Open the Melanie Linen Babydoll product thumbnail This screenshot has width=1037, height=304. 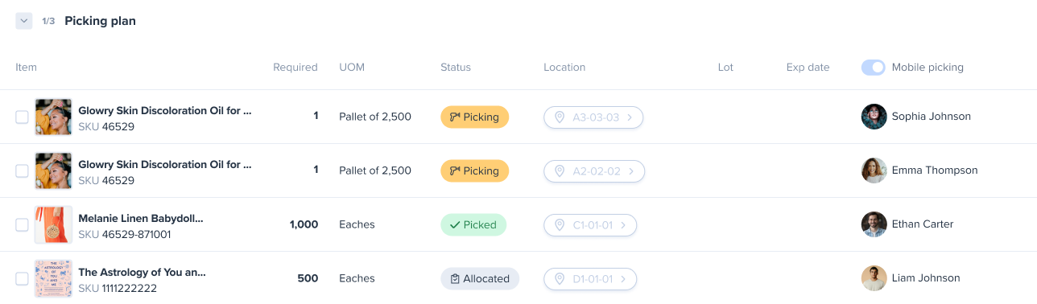pos(53,224)
